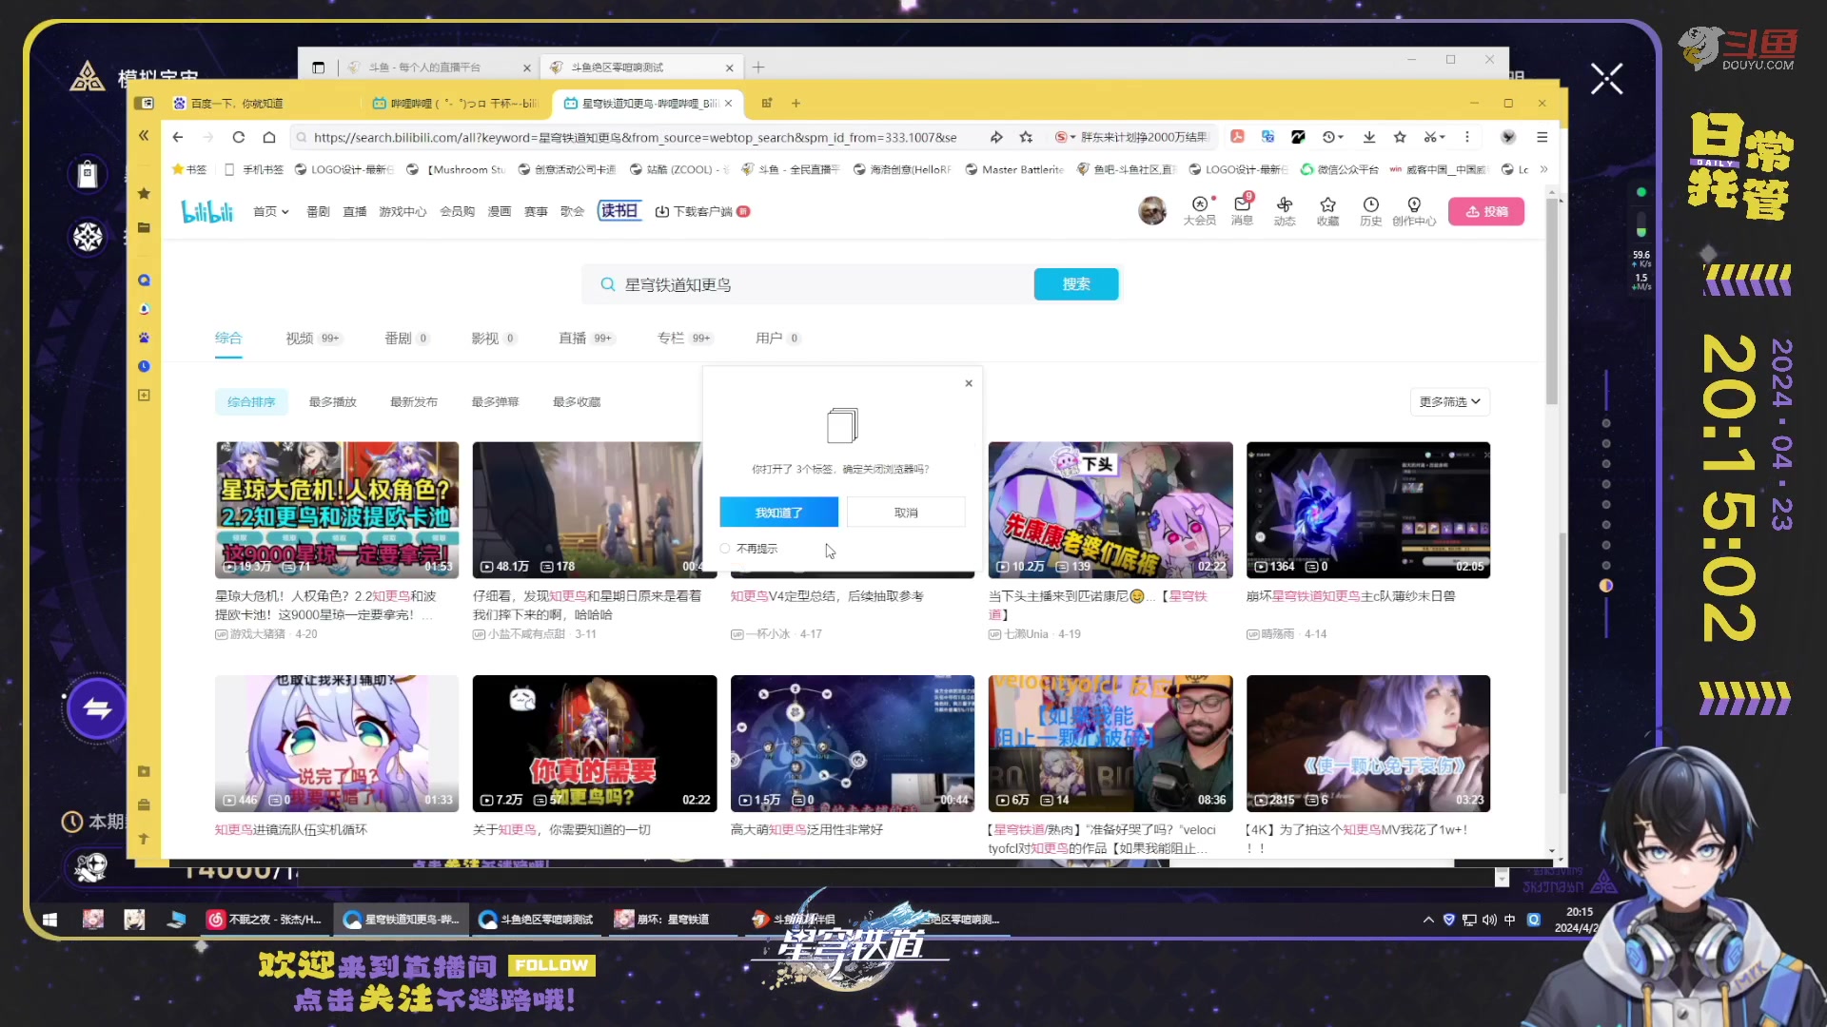The width and height of the screenshot is (1827, 1027).
Task: Click the pink 投稿 button
Action: (1486, 211)
